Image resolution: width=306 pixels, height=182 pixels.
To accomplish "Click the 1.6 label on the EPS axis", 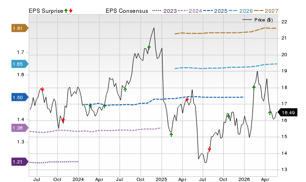I will pyautogui.click(x=21, y=75).
